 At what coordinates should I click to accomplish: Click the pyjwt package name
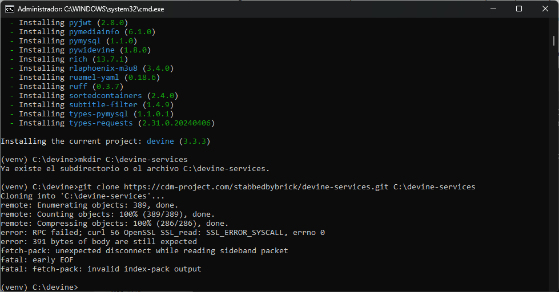pos(81,23)
